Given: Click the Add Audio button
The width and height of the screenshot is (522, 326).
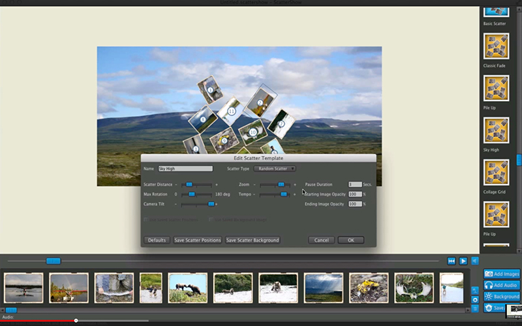Looking at the screenshot, I should pyautogui.click(x=502, y=285).
